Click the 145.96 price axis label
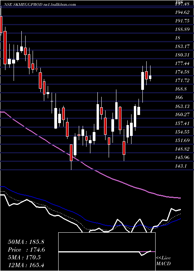The height and width of the screenshot is (271, 194). [x=182, y=158]
